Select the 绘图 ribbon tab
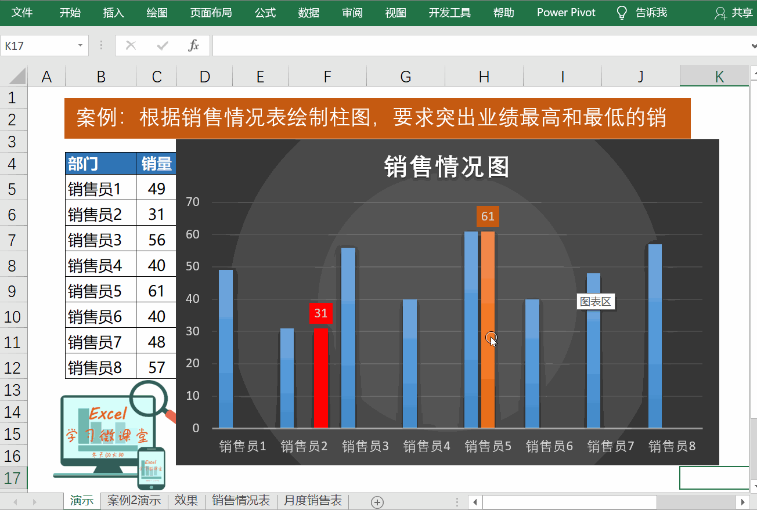 (157, 13)
